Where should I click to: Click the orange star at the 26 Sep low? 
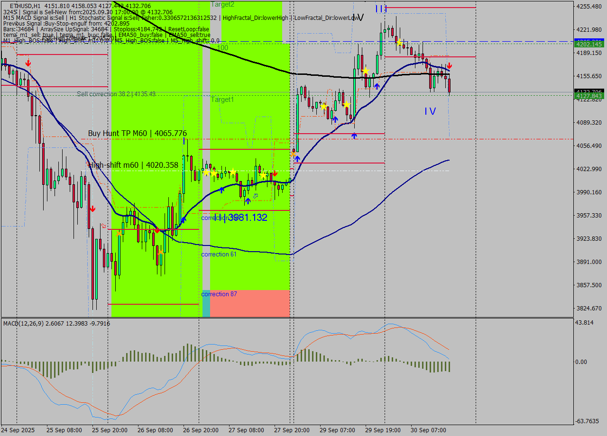coord(160,252)
